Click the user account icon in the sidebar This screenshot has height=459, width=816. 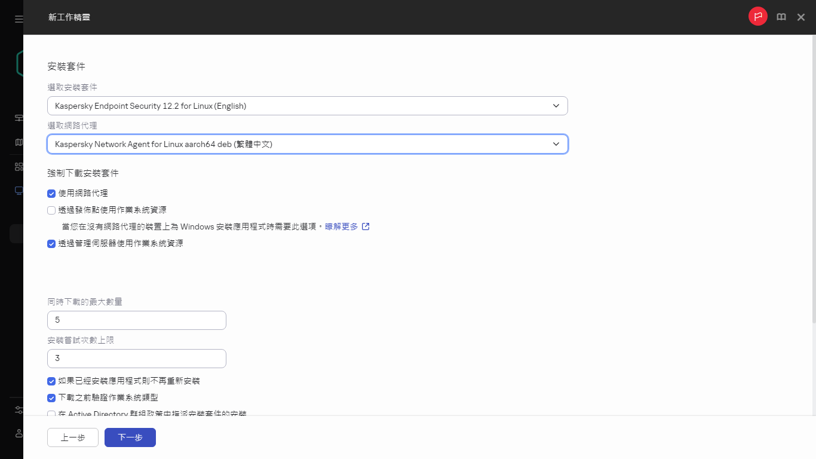tap(19, 433)
